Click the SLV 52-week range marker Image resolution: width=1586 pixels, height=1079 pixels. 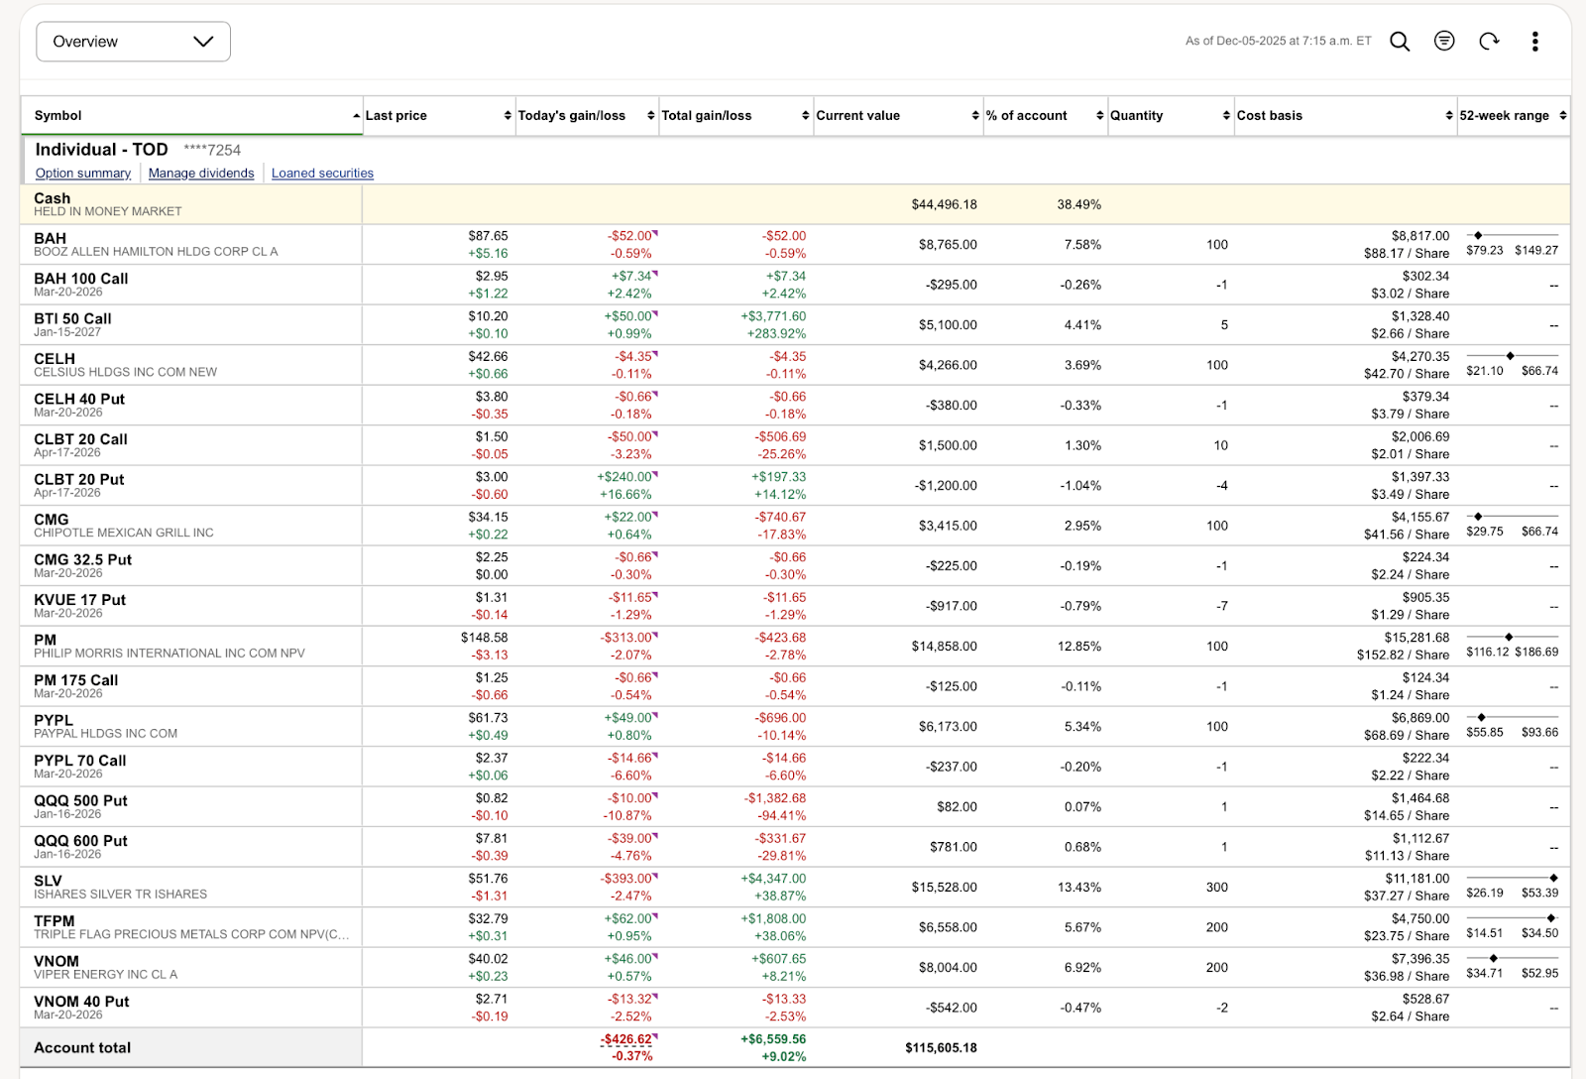pos(1553,878)
